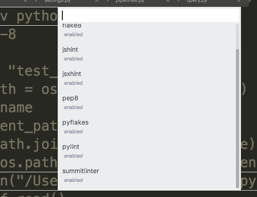Focus the quick panel search input field
The height and width of the screenshot is (197, 257).
tap(149, 16)
